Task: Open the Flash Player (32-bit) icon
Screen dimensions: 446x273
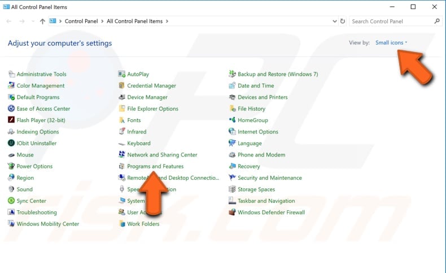Action: click(11, 120)
